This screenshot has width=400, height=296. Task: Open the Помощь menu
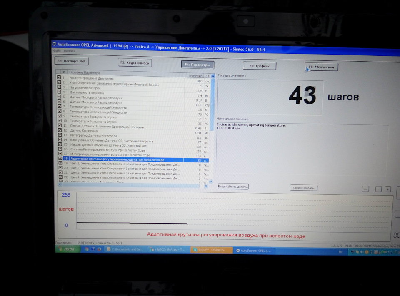(70, 51)
